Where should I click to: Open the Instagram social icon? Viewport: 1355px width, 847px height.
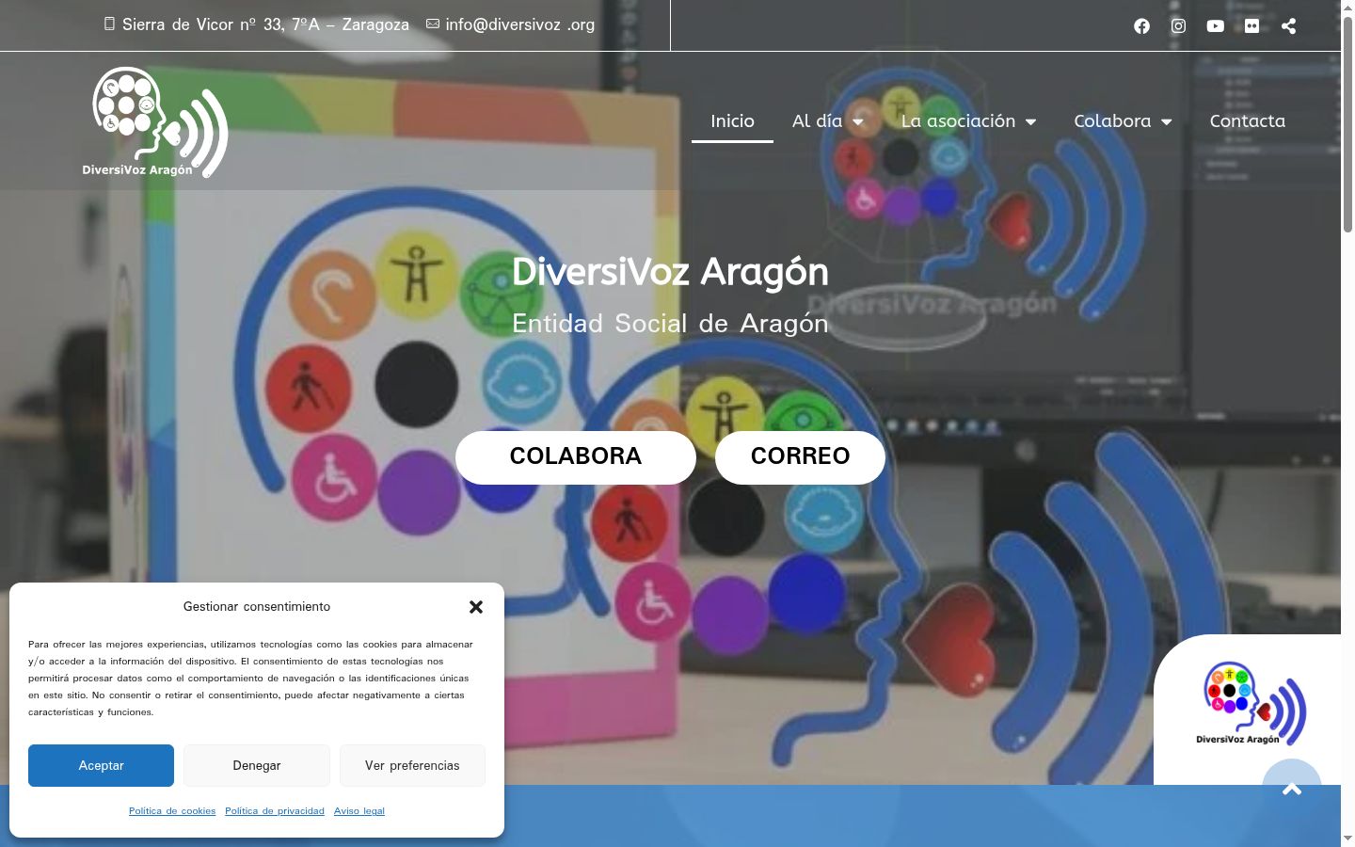pos(1178,26)
